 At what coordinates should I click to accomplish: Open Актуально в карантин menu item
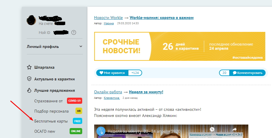(54, 79)
